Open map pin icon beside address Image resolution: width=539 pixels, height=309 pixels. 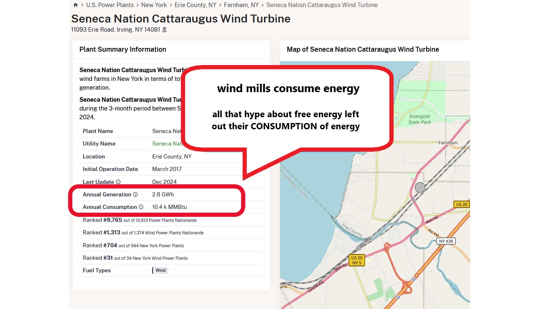[165, 30]
